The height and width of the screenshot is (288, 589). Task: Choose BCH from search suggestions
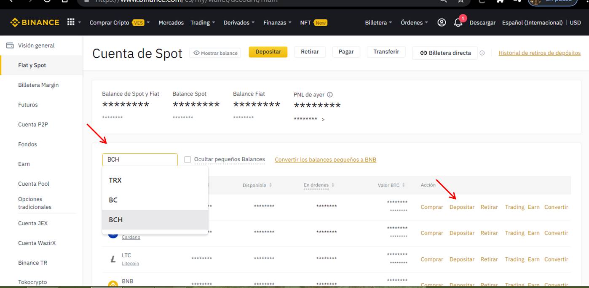click(x=155, y=220)
